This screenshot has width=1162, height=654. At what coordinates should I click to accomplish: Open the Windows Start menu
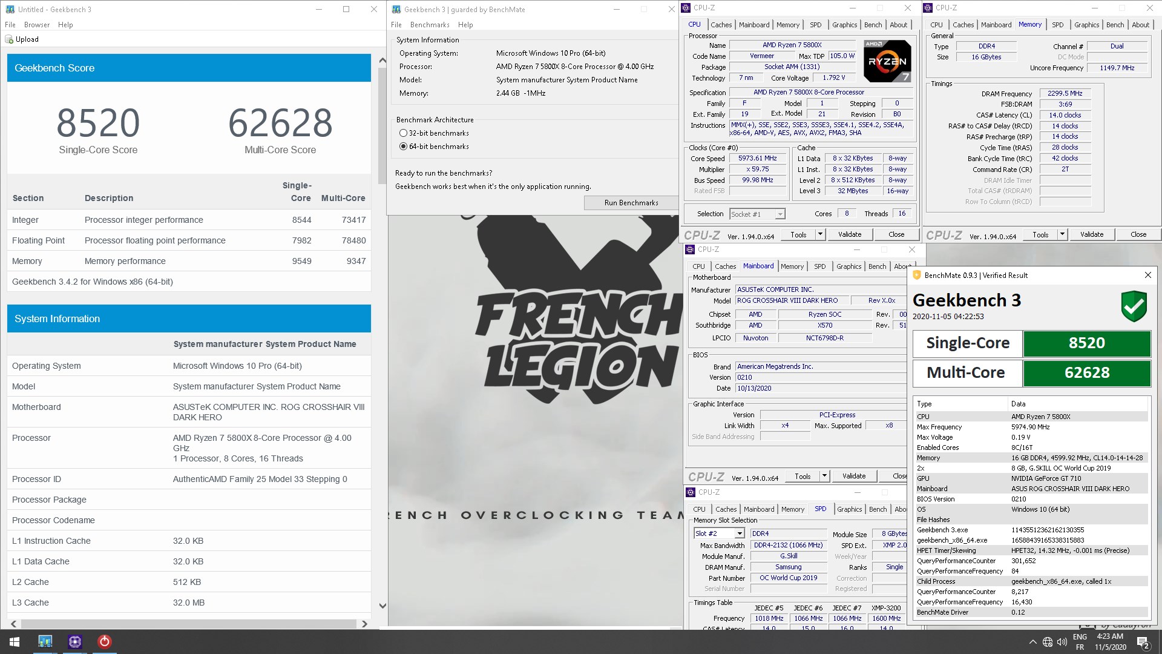tap(15, 642)
